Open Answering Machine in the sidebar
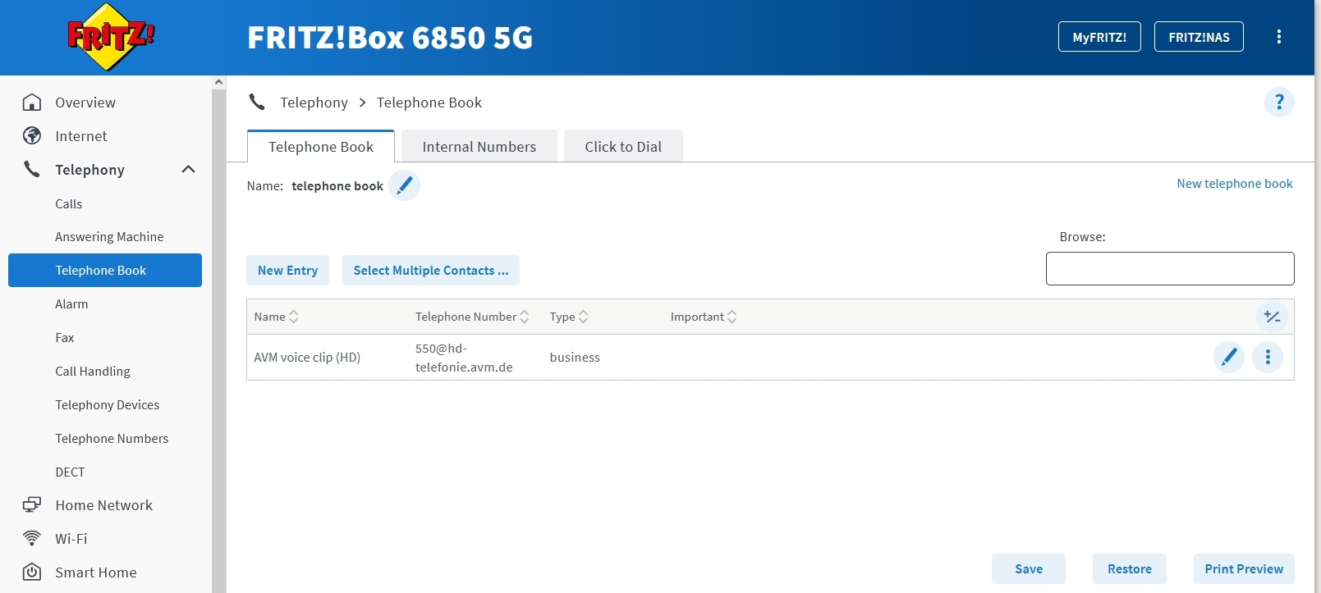Screen dimensions: 1321x593 (x=109, y=237)
